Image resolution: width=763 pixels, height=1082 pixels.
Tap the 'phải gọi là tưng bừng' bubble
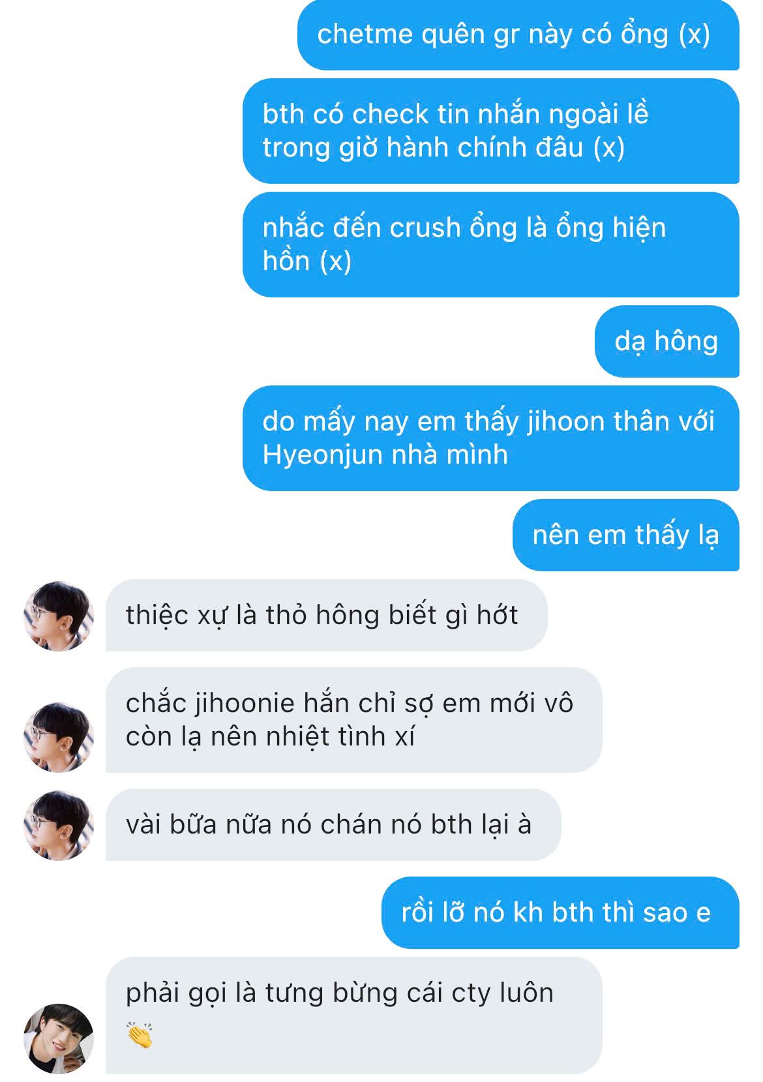click(x=353, y=1015)
